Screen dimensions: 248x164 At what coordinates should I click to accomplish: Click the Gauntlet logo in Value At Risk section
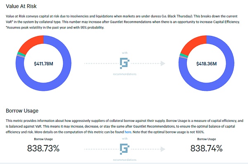124,63
